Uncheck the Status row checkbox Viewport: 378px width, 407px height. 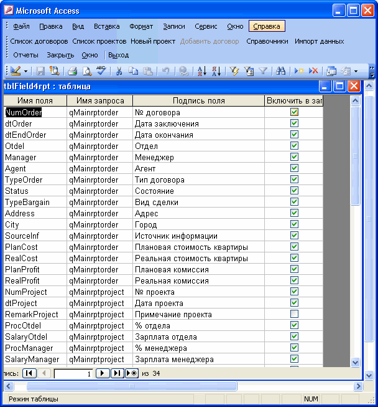coord(294,191)
